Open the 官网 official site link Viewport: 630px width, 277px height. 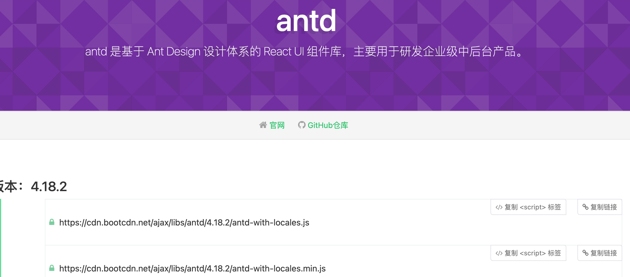click(277, 125)
